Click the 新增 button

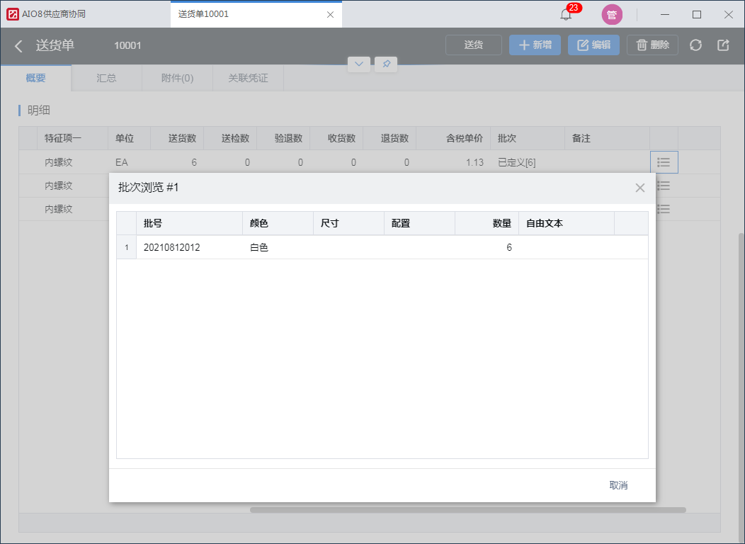(x=535, y=45)
